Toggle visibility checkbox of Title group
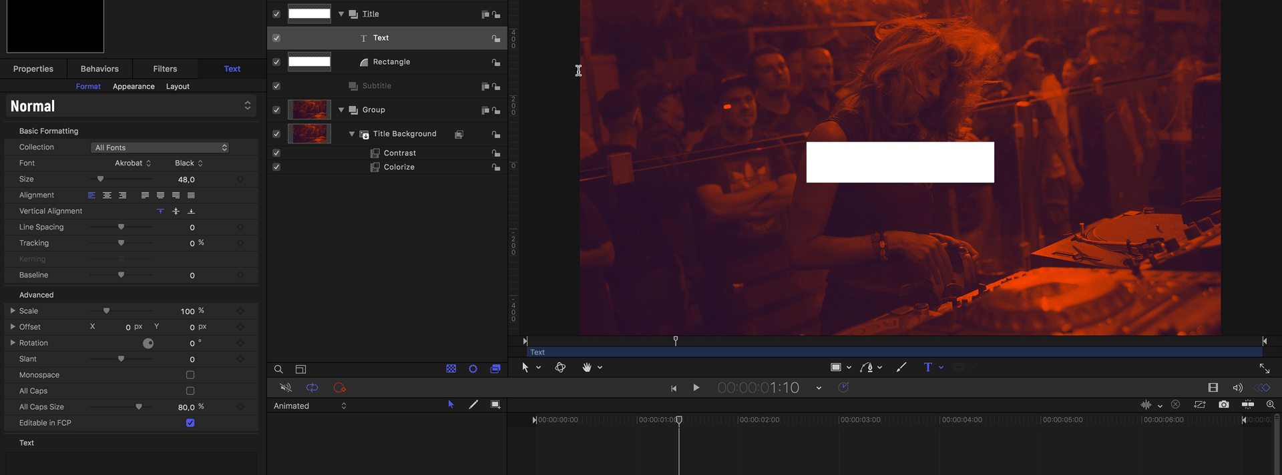The image size is (1282, 475). tap(276, 14)
